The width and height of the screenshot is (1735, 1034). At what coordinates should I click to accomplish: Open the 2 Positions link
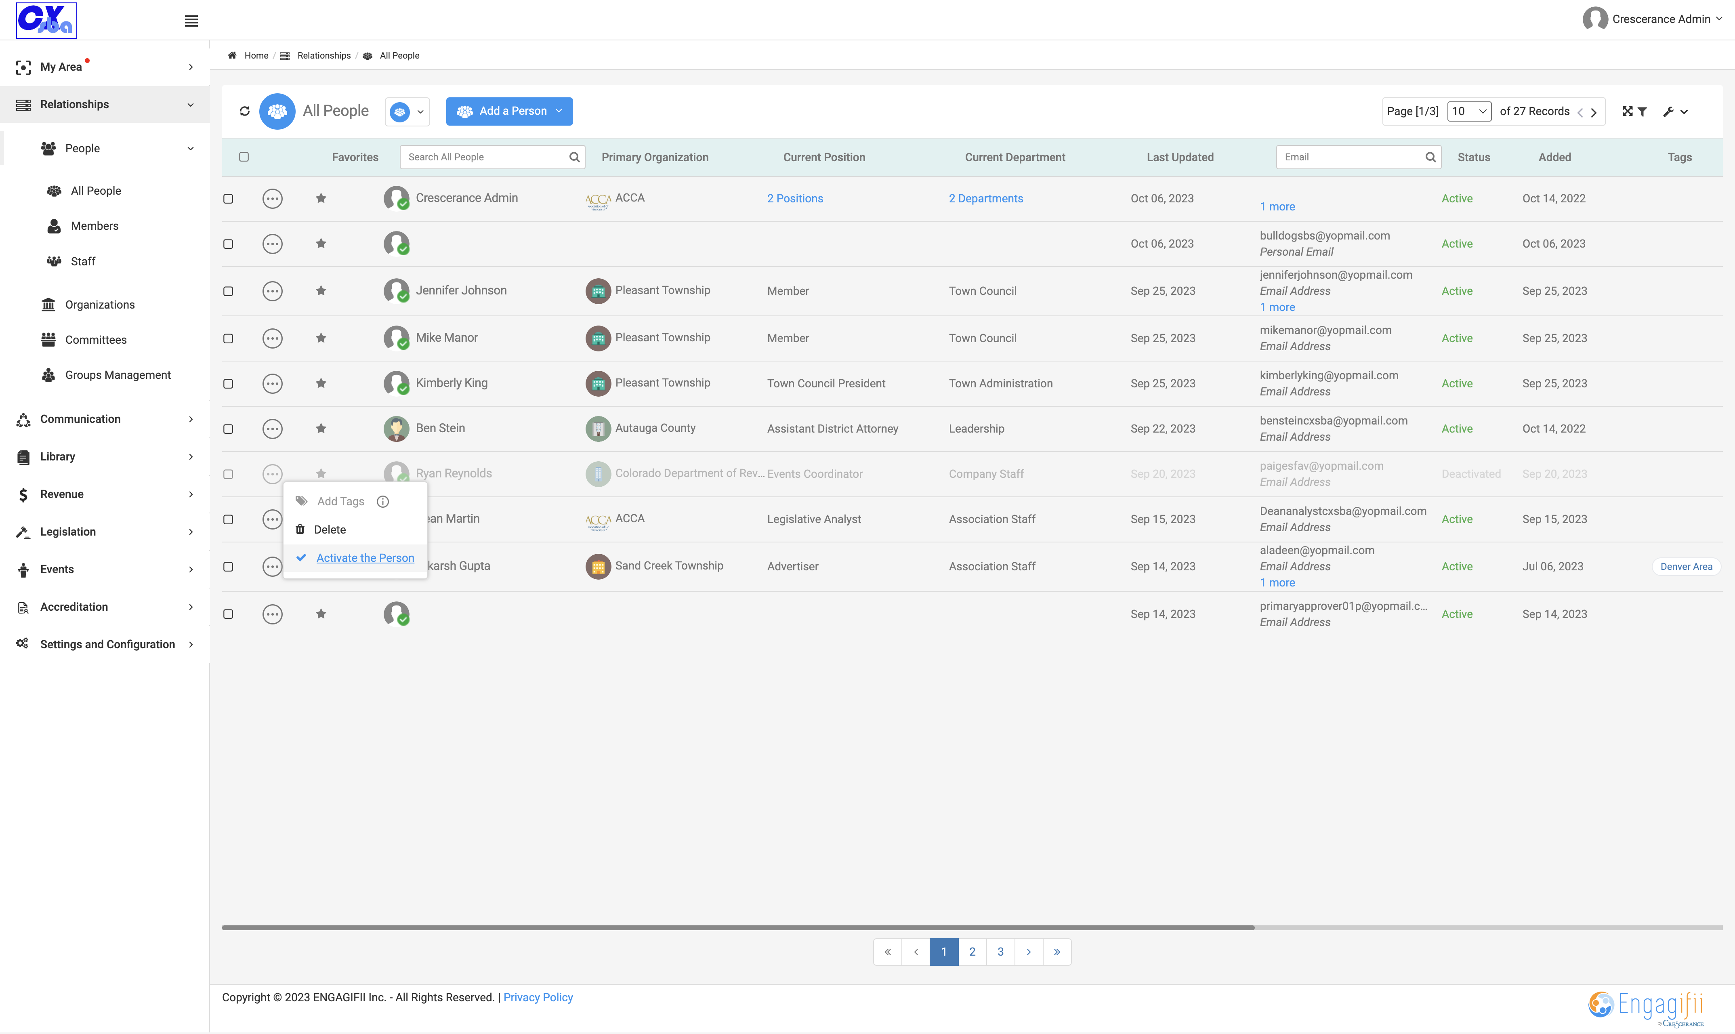[795, 199]
